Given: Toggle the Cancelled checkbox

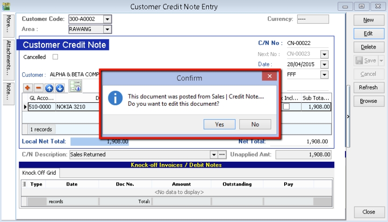Looking at the screenshot, I should (x=55, y=57).
